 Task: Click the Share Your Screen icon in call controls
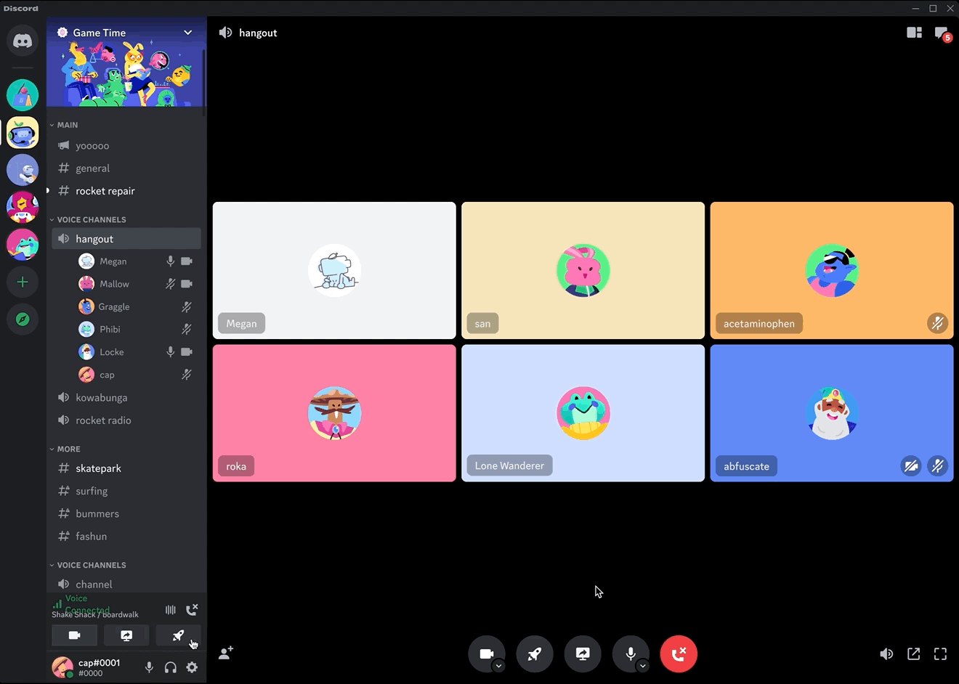(583, 654)
